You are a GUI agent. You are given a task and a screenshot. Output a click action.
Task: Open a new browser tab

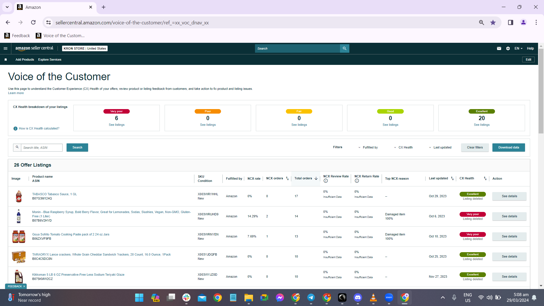pos(104,7)
